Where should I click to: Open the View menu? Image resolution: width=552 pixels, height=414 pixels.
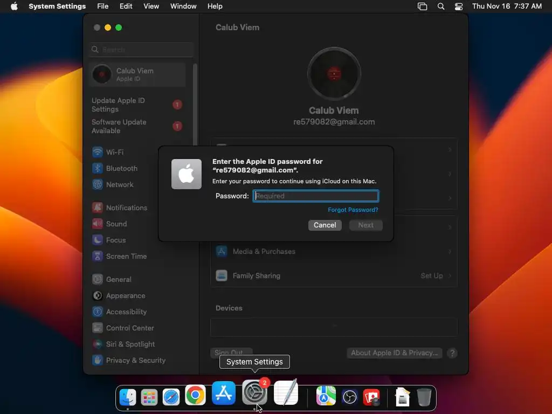coord(151,6)
